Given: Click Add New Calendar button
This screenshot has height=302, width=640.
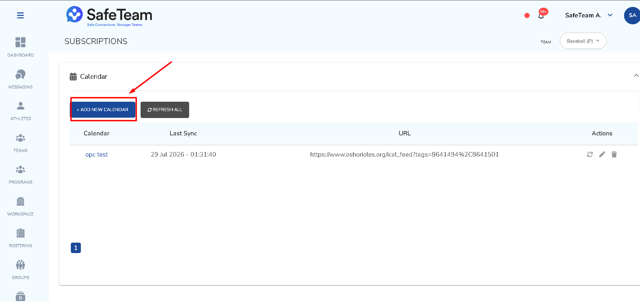Looking at the screenshot, I should 103,110.
